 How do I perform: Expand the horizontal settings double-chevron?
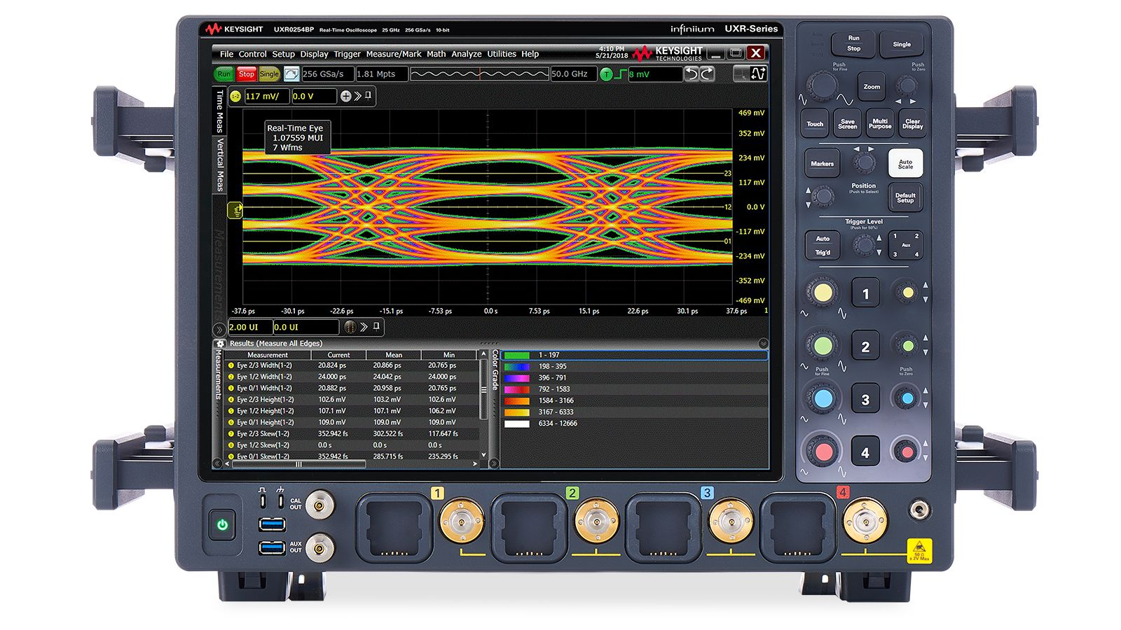pos(364,327)
